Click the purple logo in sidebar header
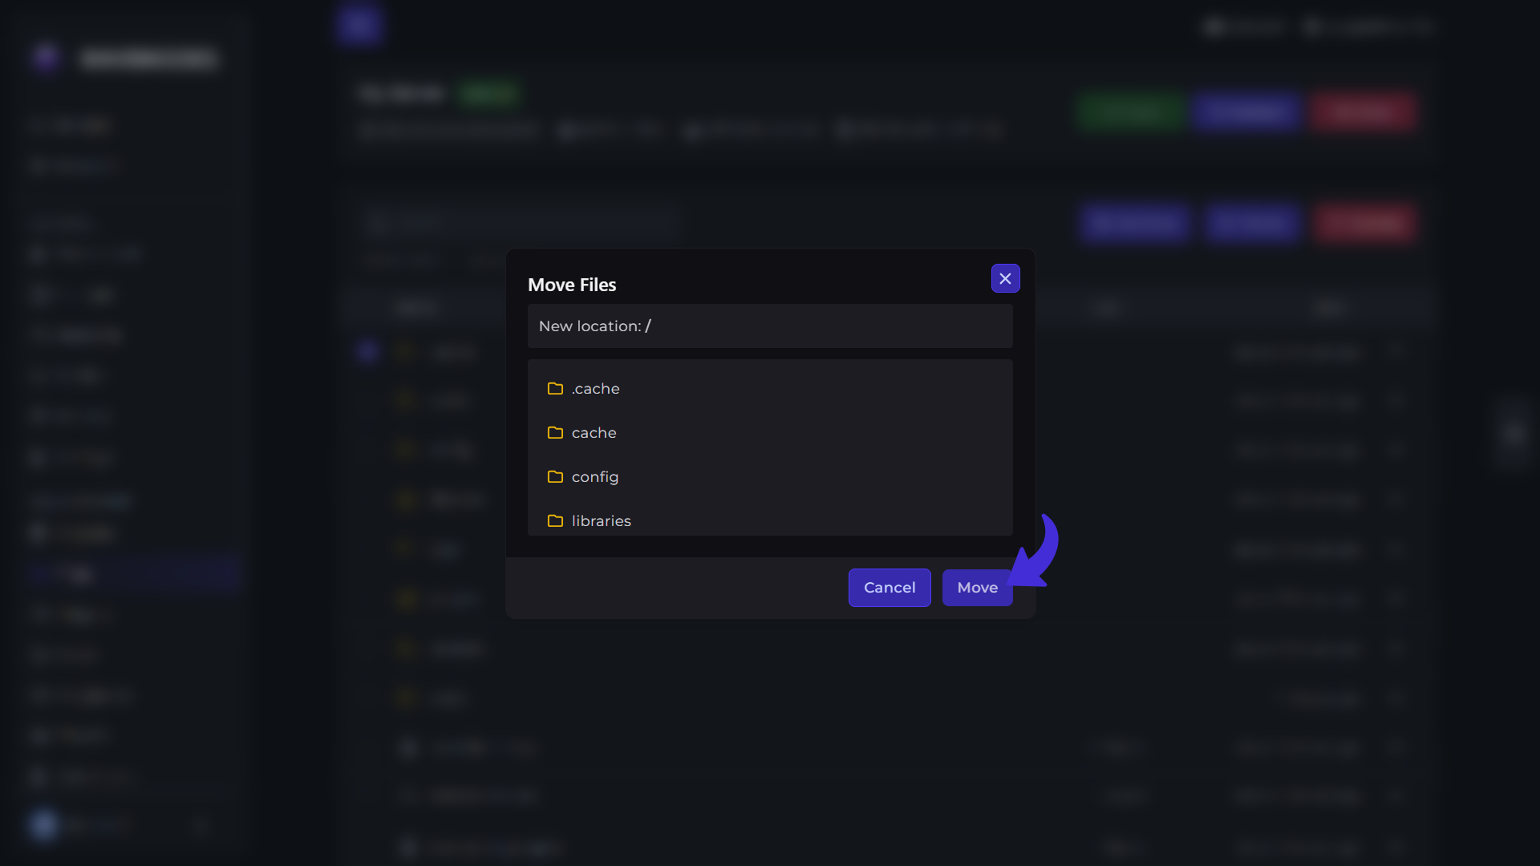The height and width of the screenshot is (866, 1540). click(46, 58)
